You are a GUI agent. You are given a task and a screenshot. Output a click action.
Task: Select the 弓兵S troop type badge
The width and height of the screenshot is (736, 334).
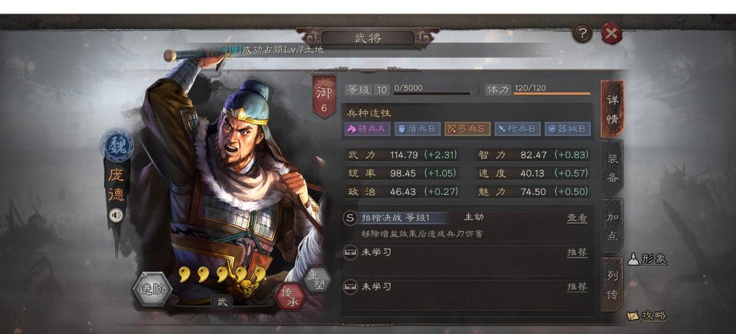point(467,130)
